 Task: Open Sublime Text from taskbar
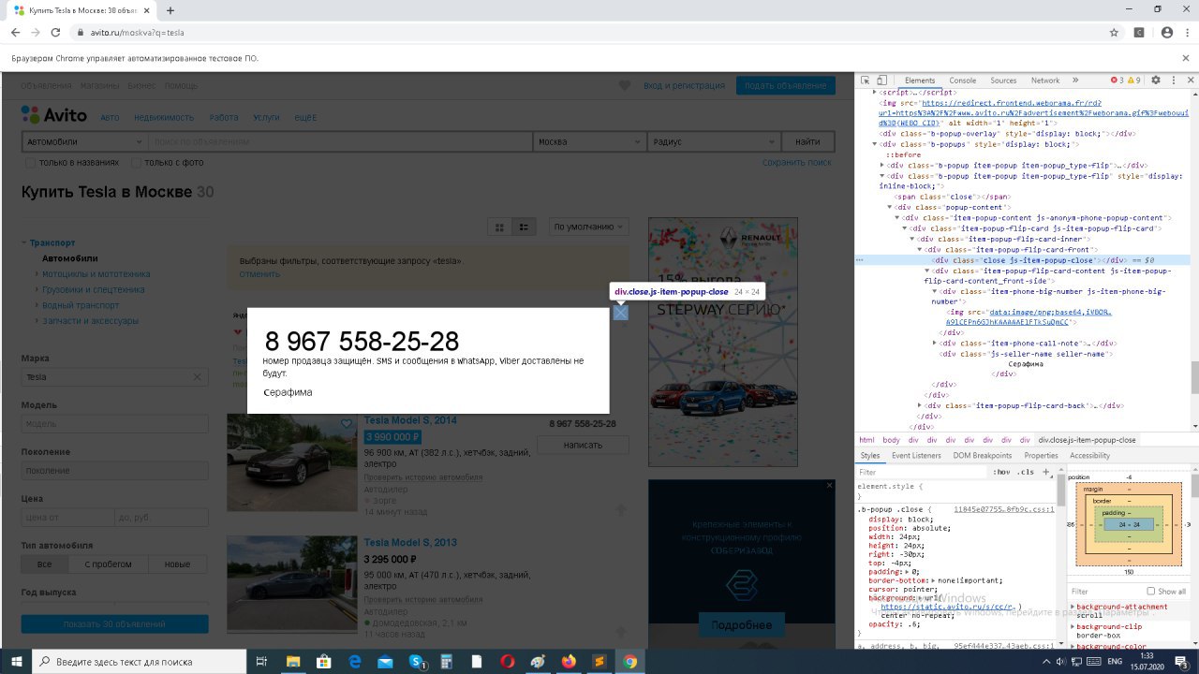pos(599,661)
